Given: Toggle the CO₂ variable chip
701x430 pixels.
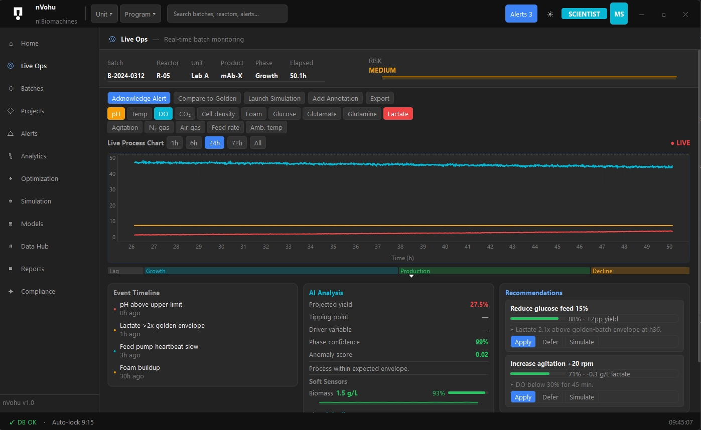Looking at the screenshot, I should tap(185, 114).
